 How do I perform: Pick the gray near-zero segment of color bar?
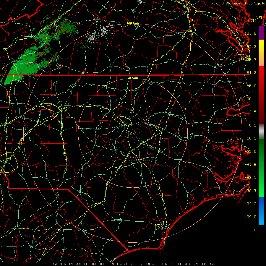point(261,132)
